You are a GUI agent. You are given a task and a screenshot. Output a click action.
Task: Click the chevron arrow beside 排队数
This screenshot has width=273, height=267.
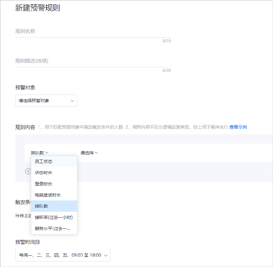coord(47,153)
